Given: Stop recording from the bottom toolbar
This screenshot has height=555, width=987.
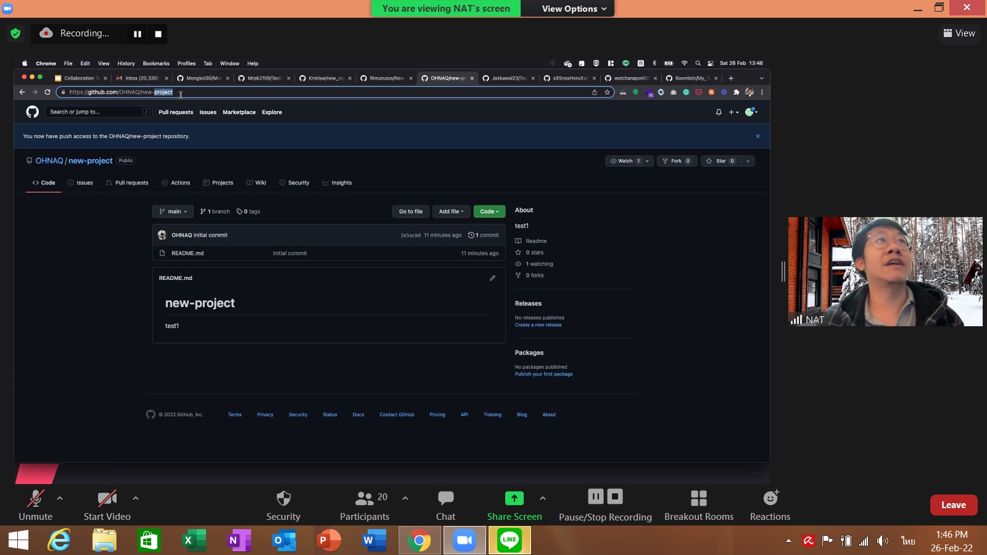Looking at the screenshot, I should tap(615, 496).
